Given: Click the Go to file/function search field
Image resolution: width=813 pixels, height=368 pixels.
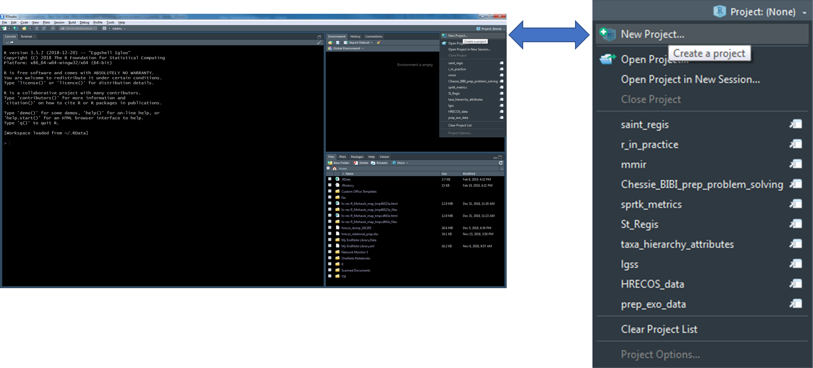Looking at the screenshot, I should point(79,28).
